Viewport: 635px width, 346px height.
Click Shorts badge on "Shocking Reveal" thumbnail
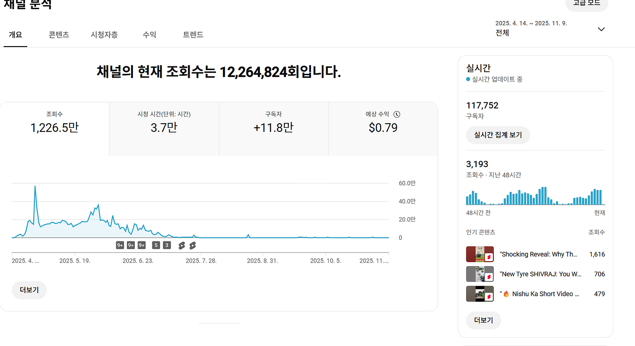point(489,257)
